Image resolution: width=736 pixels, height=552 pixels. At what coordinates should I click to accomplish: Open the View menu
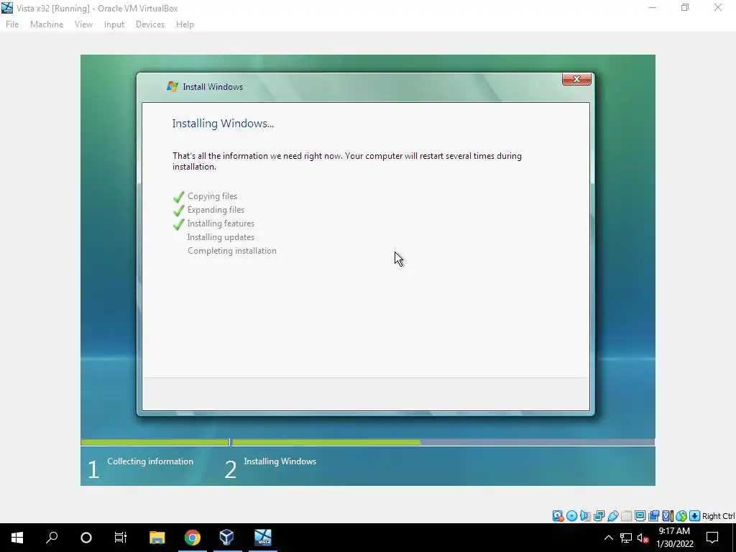tap(83, 24)
